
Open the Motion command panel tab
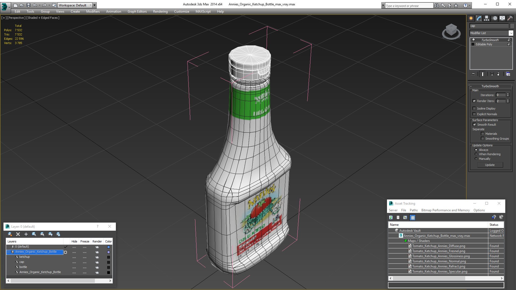pos(495,18)
